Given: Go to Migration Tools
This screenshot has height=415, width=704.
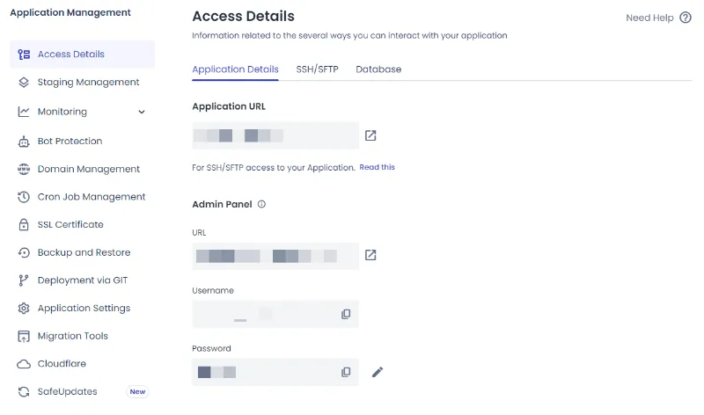Looking at the screenshot, I should pyautogui.click(x=82, y=336).
